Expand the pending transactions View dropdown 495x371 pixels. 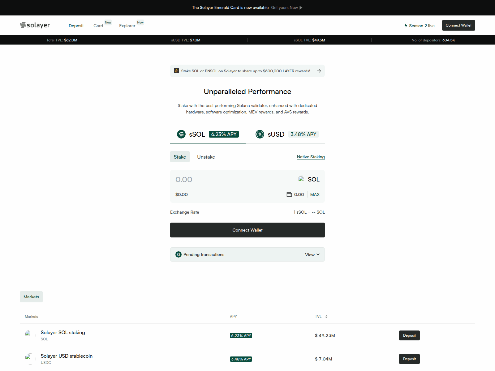[x=312, y=254]
